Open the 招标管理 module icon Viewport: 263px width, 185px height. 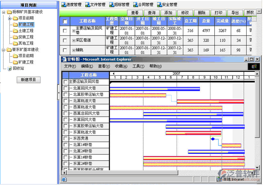(x=112, y=5)
